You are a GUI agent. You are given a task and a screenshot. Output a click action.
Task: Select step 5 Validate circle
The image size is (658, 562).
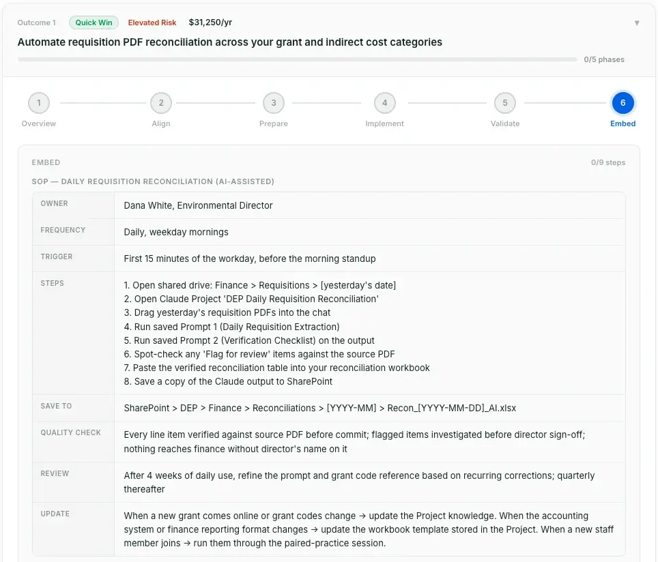(505, 102)
